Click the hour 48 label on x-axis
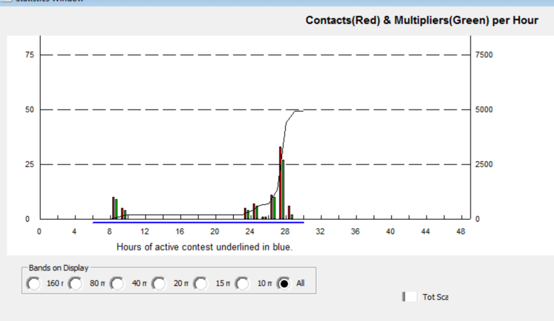Screen dimensions: 554x321 tap(461, 232)
